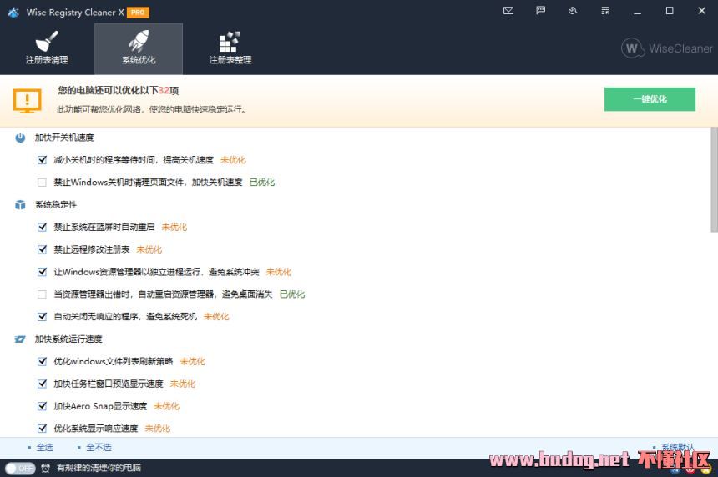Click the 您的电脑还可以优化以下32项 heading
The width and height of the screenshot is (718, 477).
pyautogui.click(x=119, y=91)
